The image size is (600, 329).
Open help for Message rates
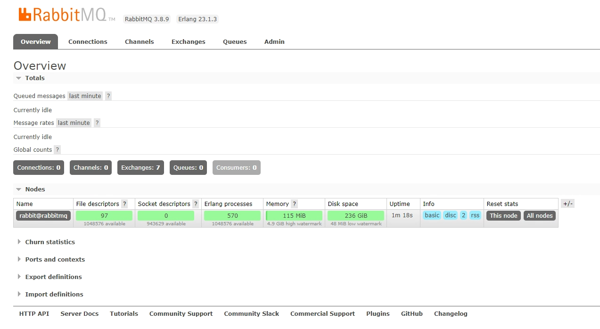click(97, 123)
